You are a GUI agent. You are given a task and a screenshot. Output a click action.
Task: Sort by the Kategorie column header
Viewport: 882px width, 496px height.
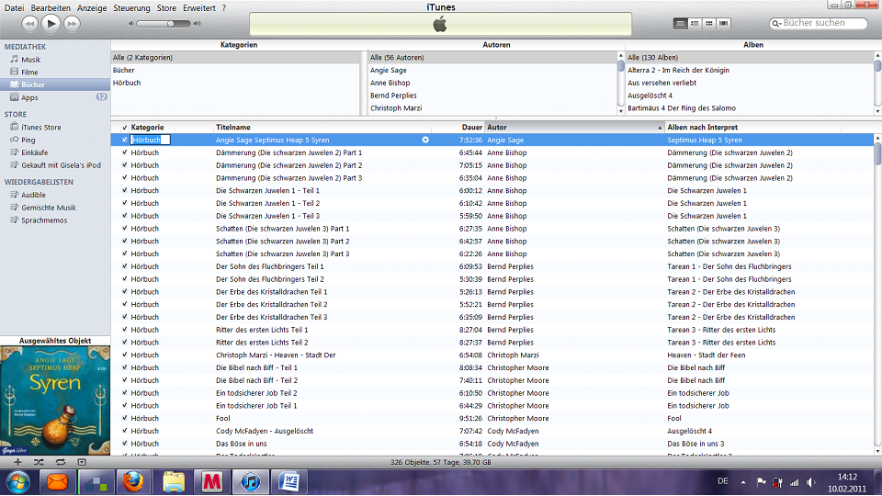[x=172, y=127]
